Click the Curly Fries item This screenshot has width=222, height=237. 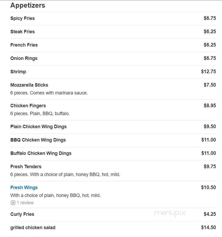point(22,214)
